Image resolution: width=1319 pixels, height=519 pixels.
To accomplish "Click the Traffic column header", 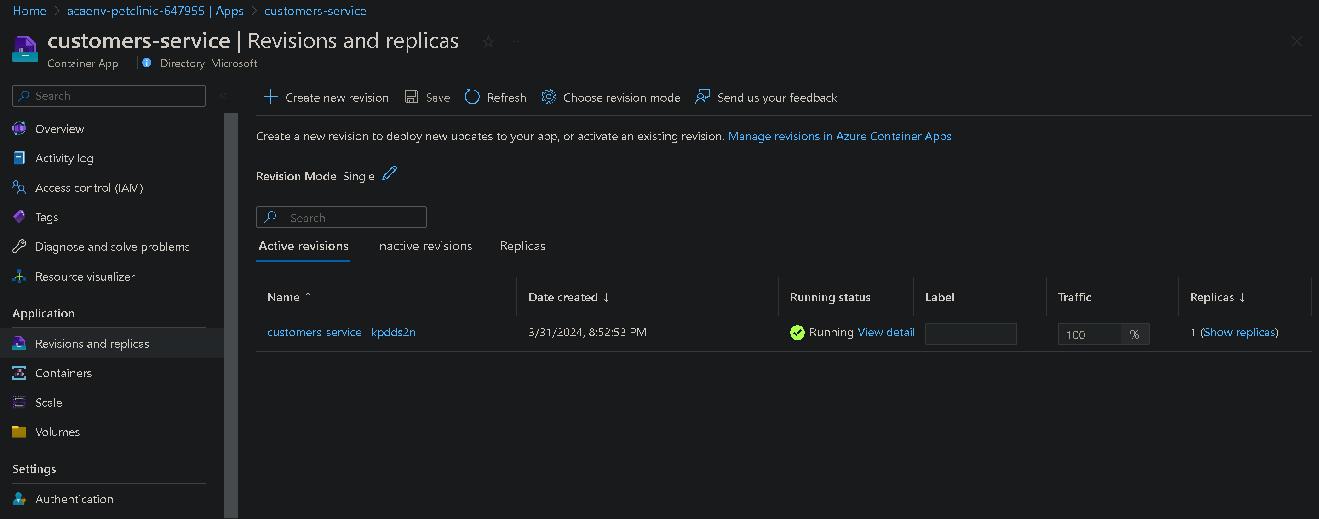I will click(x=1074, y=297).
